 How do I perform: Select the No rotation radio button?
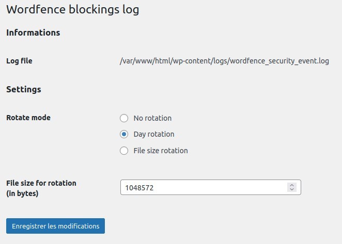click(124, 118)
